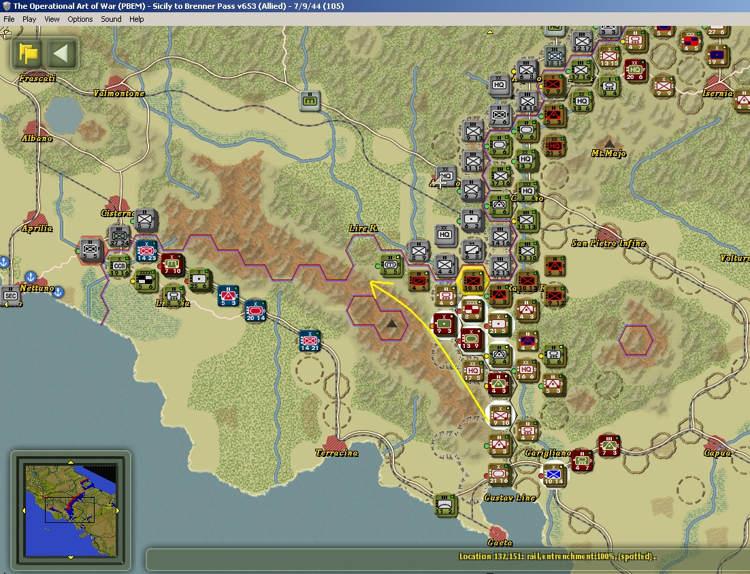The width and height of the screenshot is (750, 574).
Task: Open the File menu
Action: click(9, 19)
